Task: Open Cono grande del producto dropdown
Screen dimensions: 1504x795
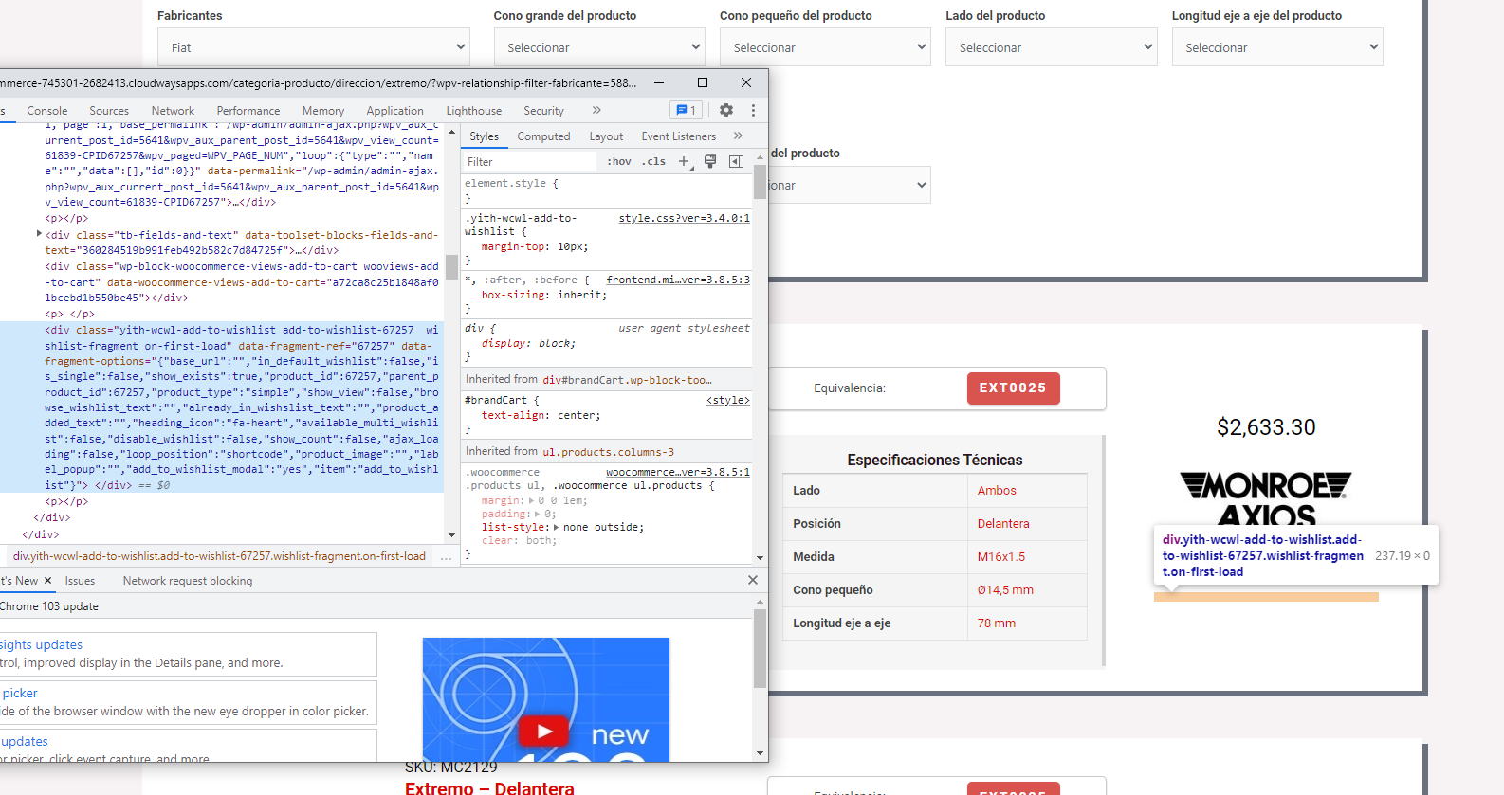Action: tap(599, 47)
